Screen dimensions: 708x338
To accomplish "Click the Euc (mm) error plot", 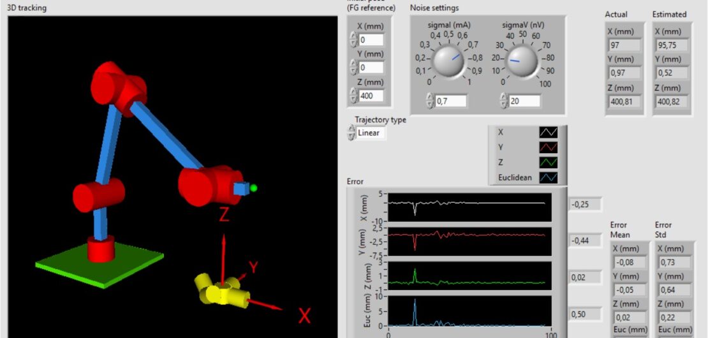I will (x=469, y=311).
